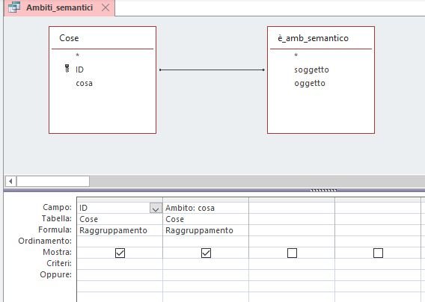Viewport: 425px width, 302px height.
Task: Click the pane splitter handle above the grid
Action: (323, 191)
